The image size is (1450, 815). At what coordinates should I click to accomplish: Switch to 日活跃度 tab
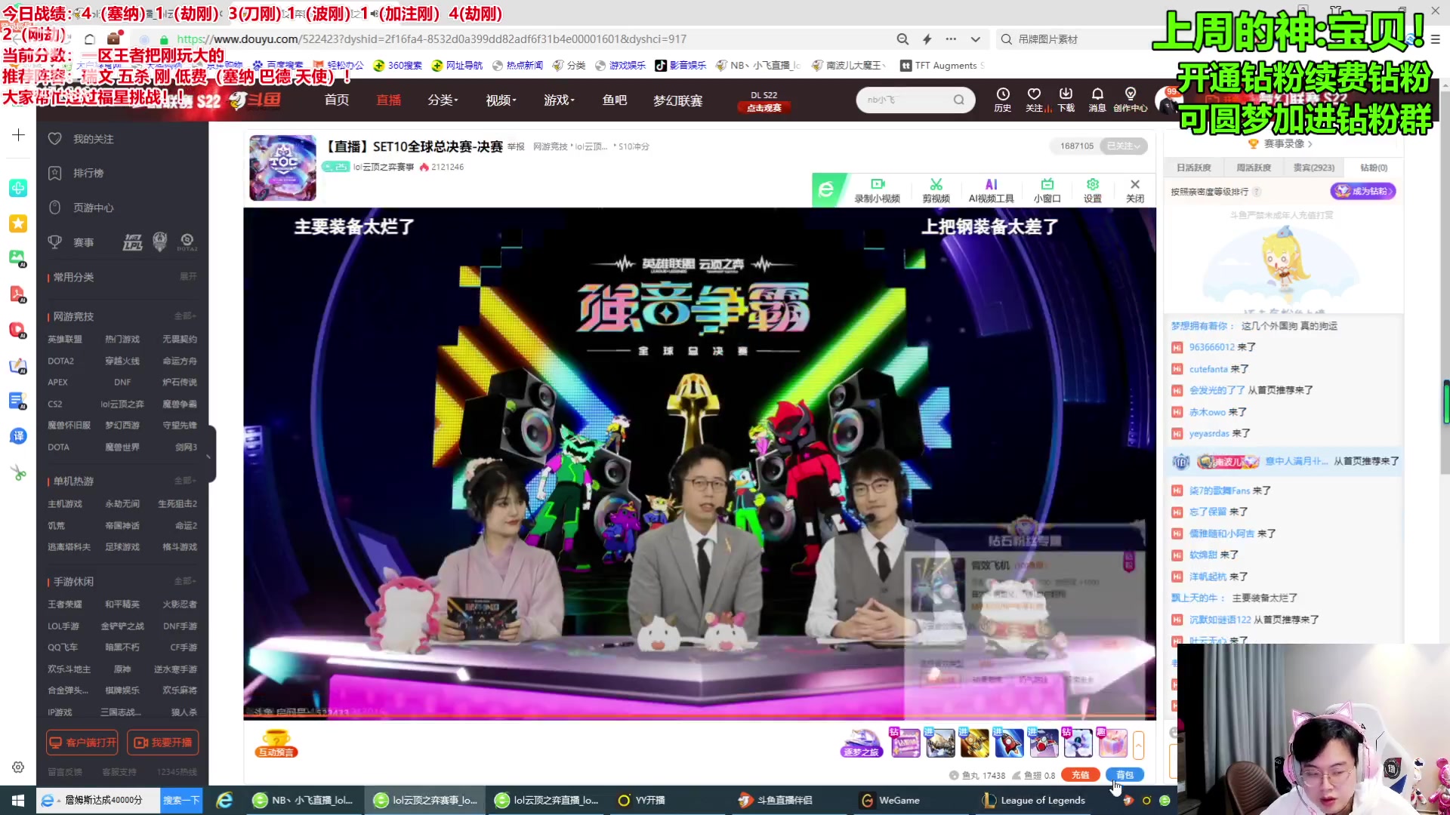coord(1194,168)
